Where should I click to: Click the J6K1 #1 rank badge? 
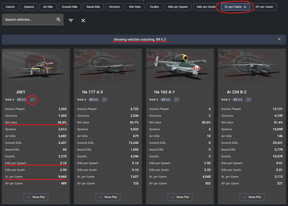pos(33,100)
